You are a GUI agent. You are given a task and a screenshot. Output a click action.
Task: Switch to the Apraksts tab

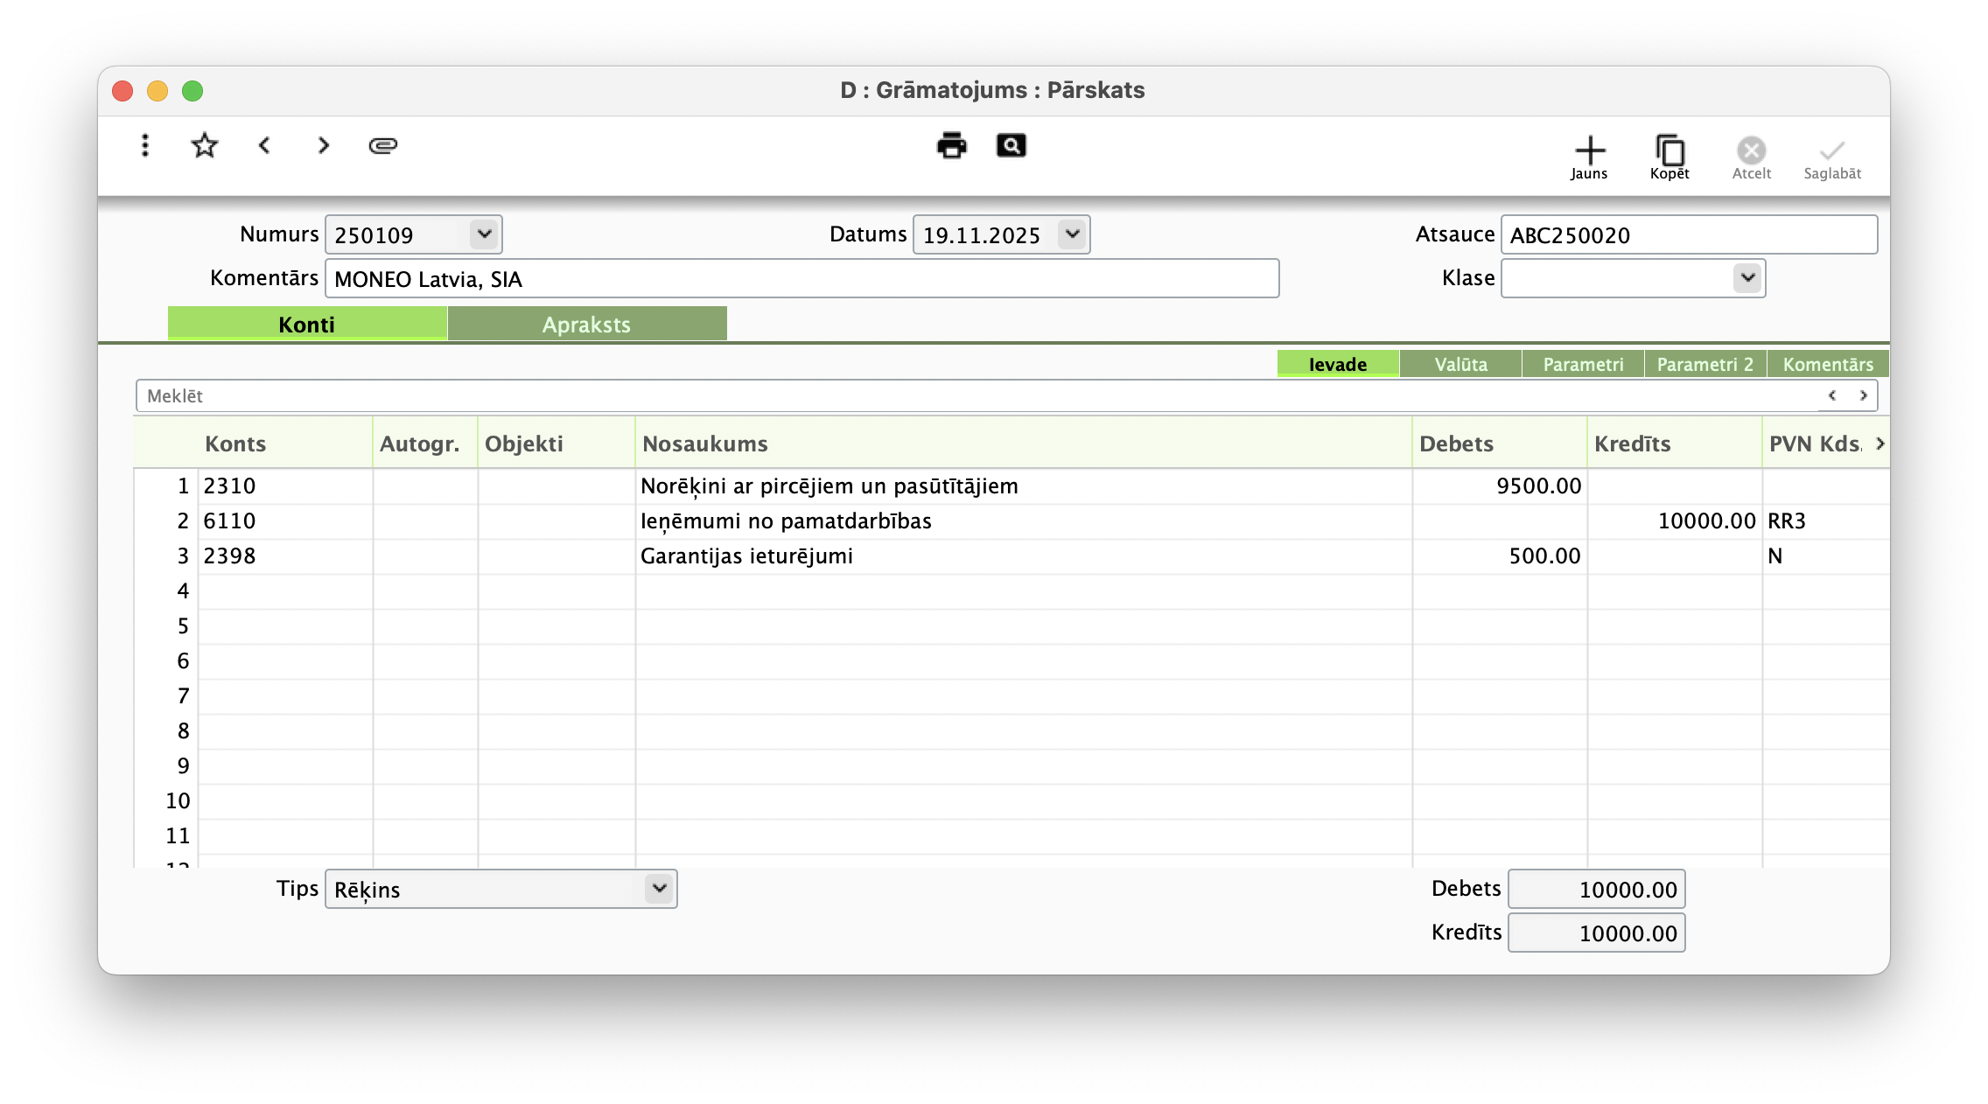pyautogui.click(x=586, y=325)
